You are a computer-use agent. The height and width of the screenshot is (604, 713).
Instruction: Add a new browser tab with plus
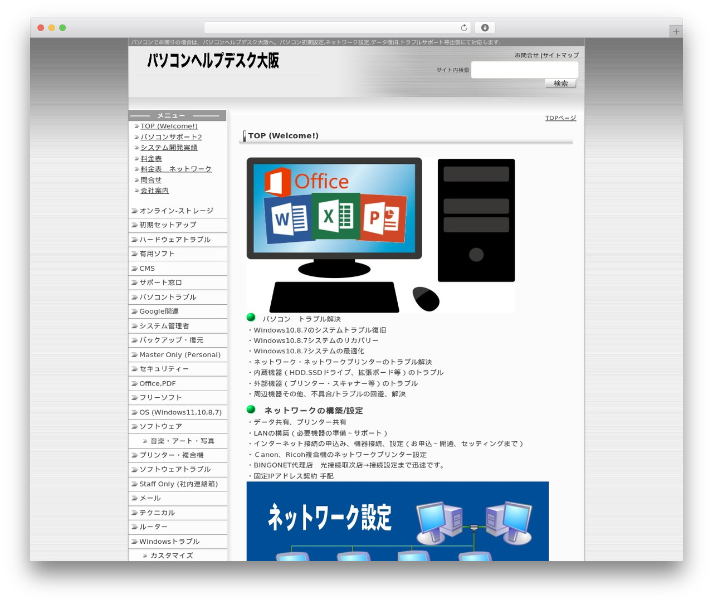point(676,32)
